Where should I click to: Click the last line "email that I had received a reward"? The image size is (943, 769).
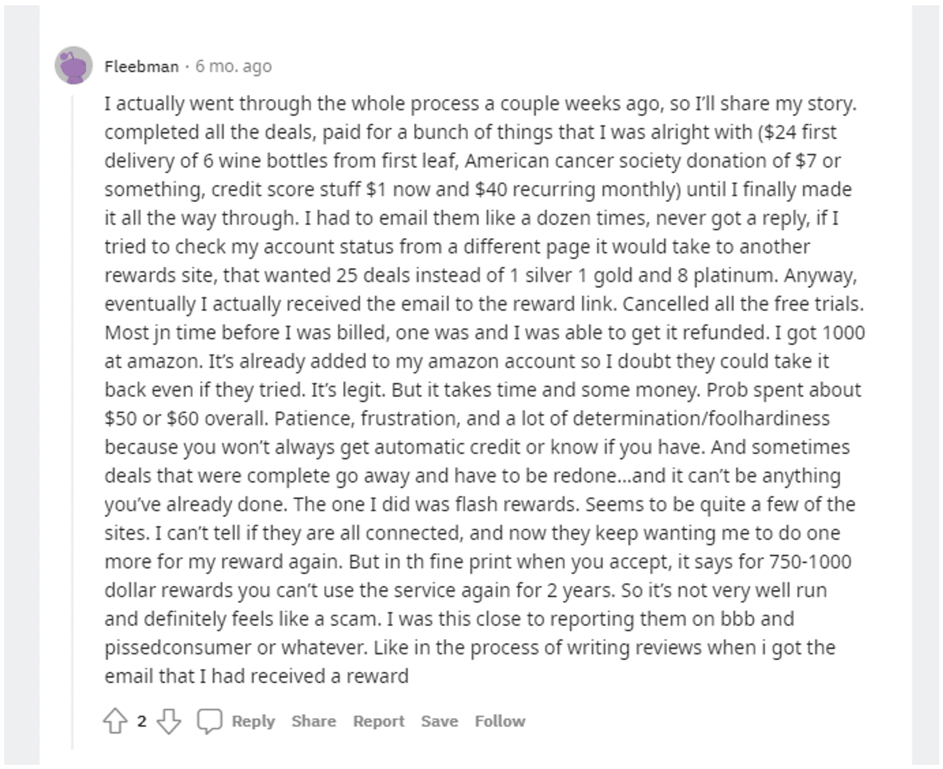point(256,676)
